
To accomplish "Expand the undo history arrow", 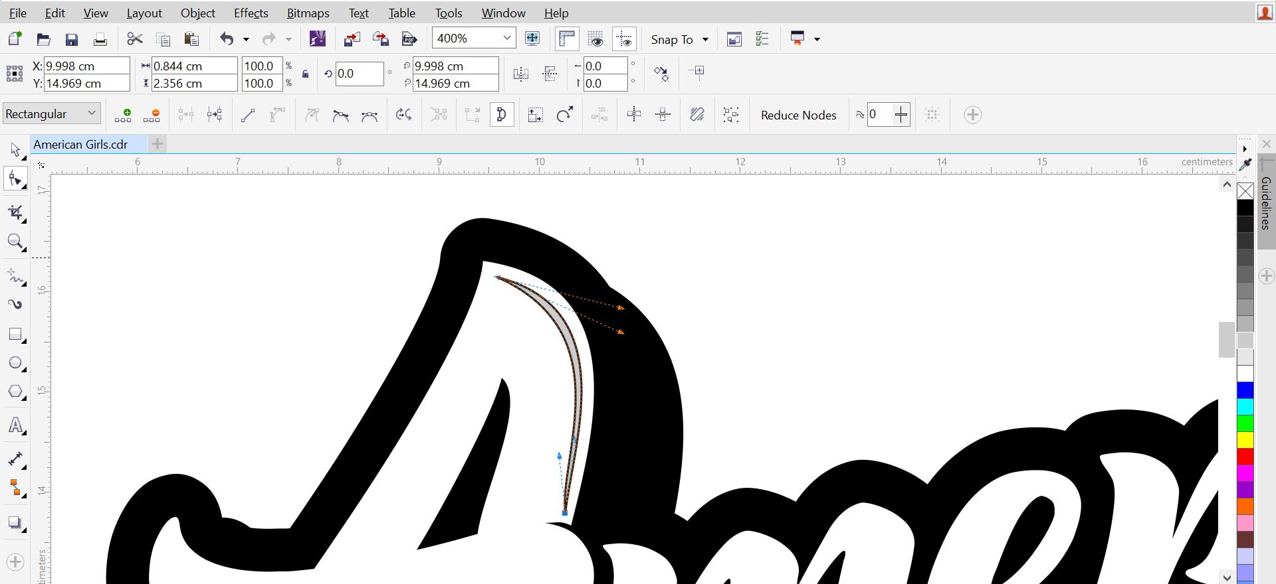I will pos(246,40).
